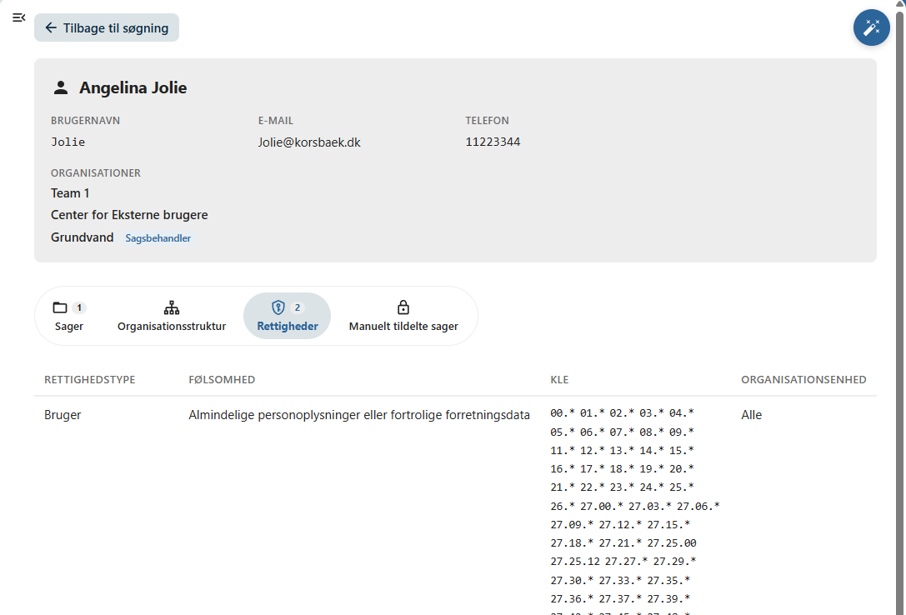Click the FØLSOMHED column header
This screenshot has width=906, height=615.
point(222,379)
